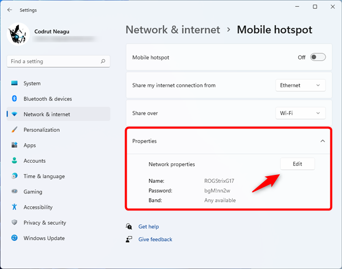
Task: Click the System monitor icon
Action: coord(14,83)
